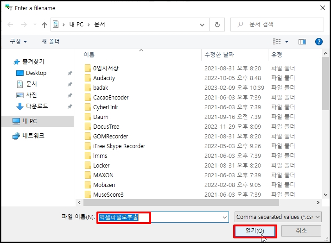
Task: Select the Mobizen folder
Action: tap(104, 185)
